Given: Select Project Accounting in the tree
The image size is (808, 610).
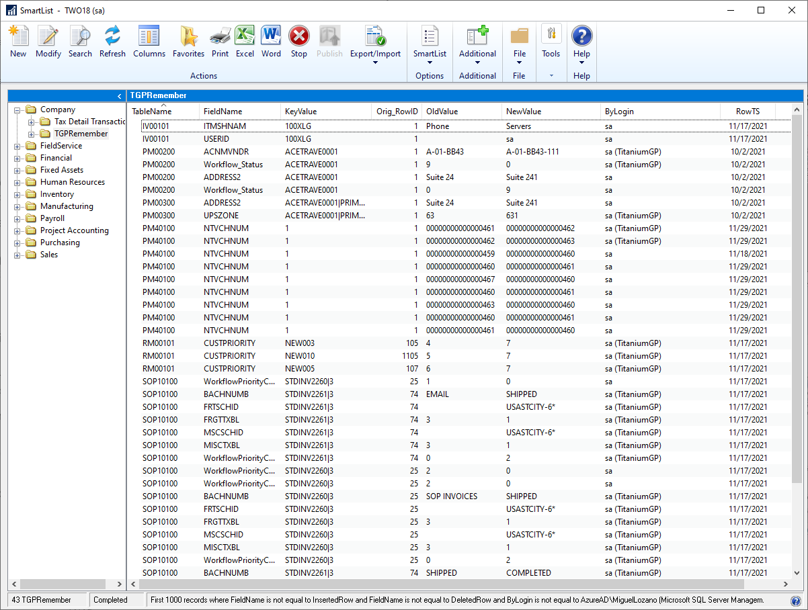Looking at the screenshot, I should [74, 230].
